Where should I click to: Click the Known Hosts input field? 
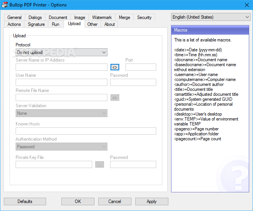pos(86,131)
